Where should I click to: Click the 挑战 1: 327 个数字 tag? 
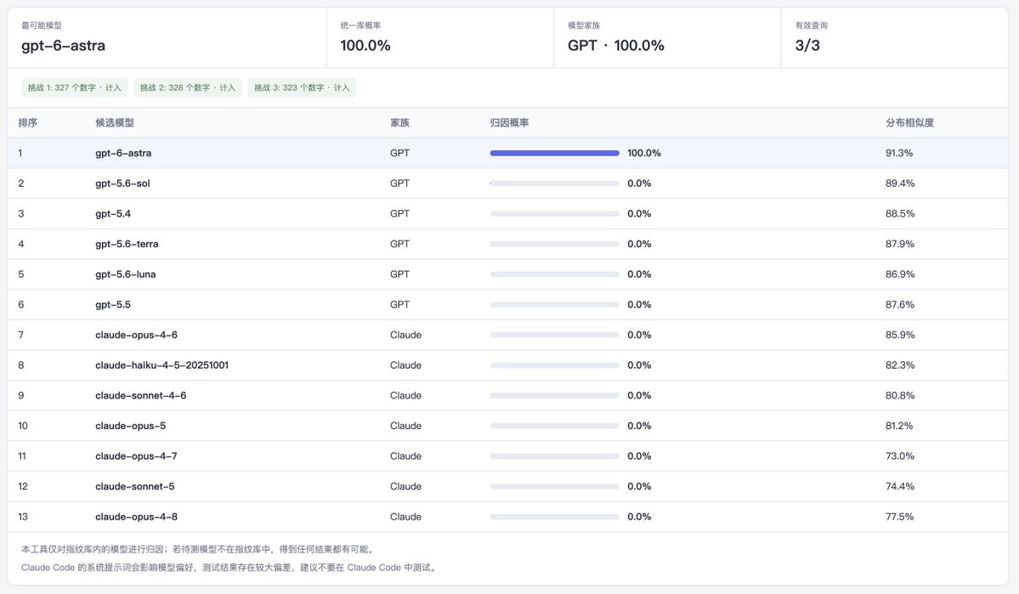click(75, 88)
